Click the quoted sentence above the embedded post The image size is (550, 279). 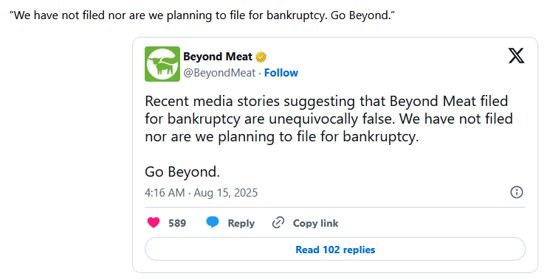(x=202, y=15)
